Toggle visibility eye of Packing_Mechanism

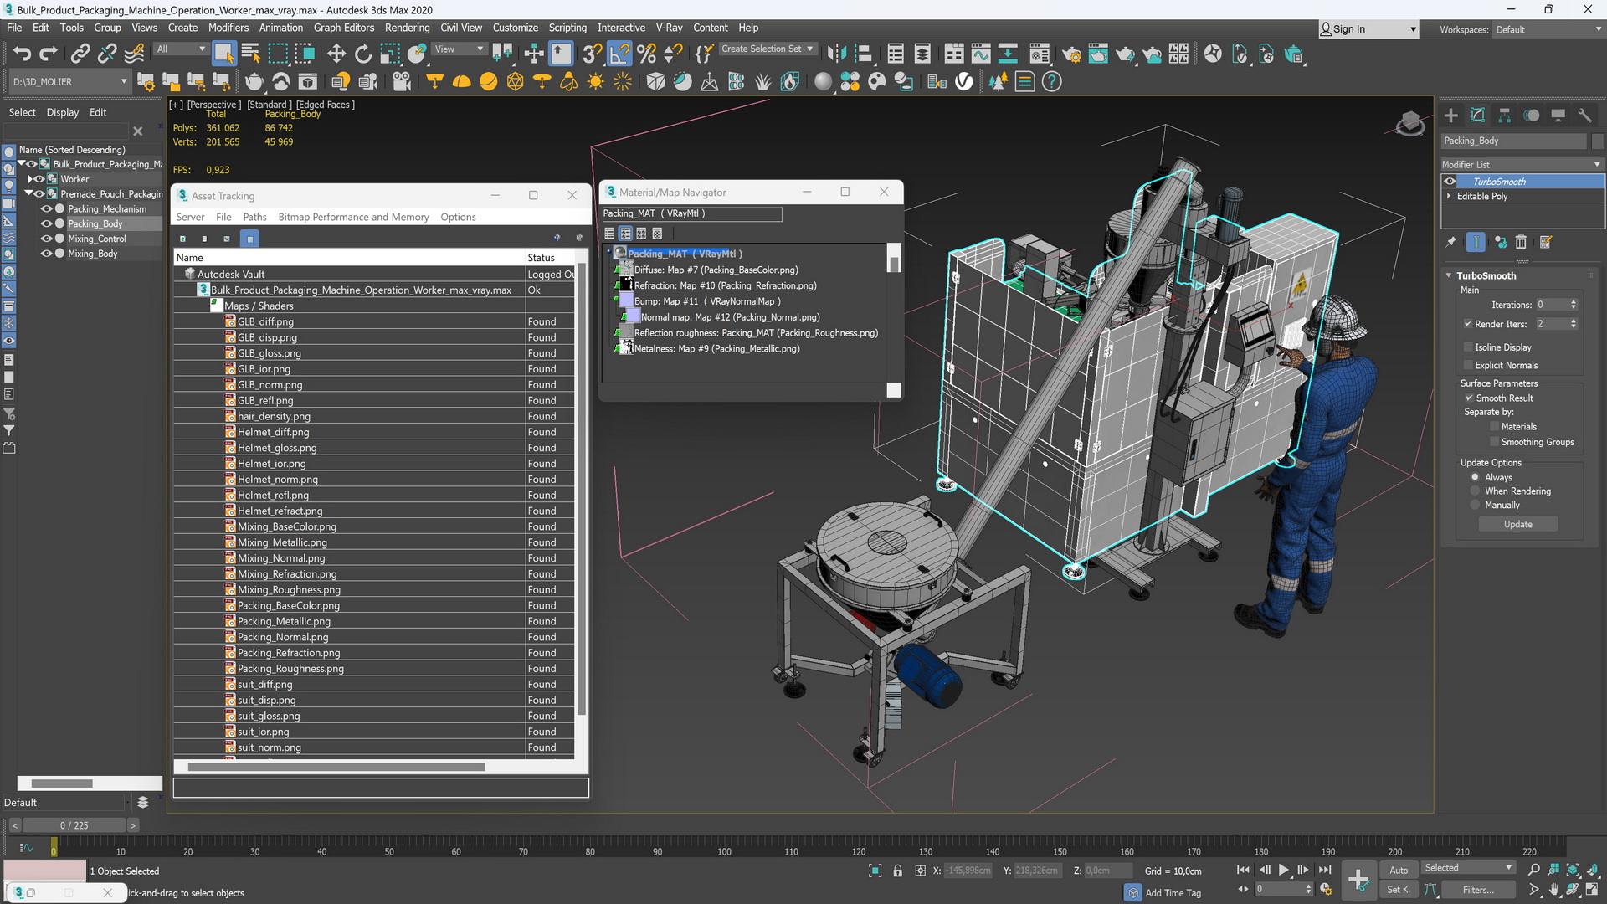pos(47,209)
